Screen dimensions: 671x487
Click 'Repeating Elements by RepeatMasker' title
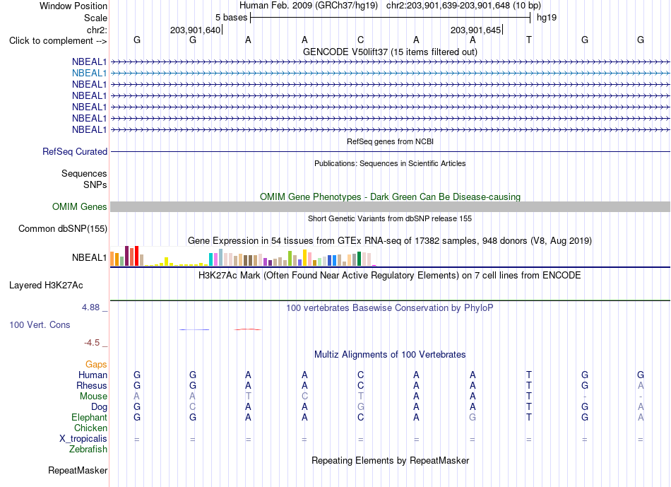point(390,461)
